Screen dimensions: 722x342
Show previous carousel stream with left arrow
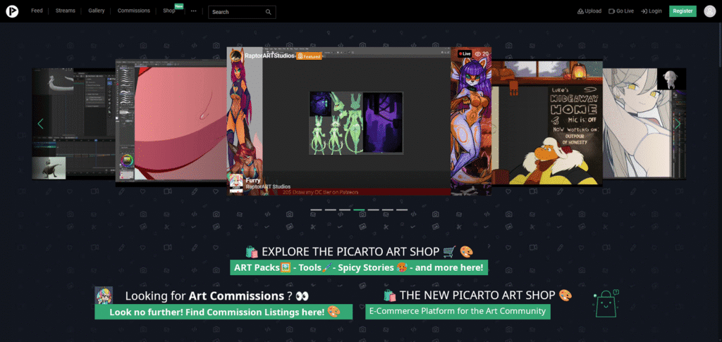(40, 124)
